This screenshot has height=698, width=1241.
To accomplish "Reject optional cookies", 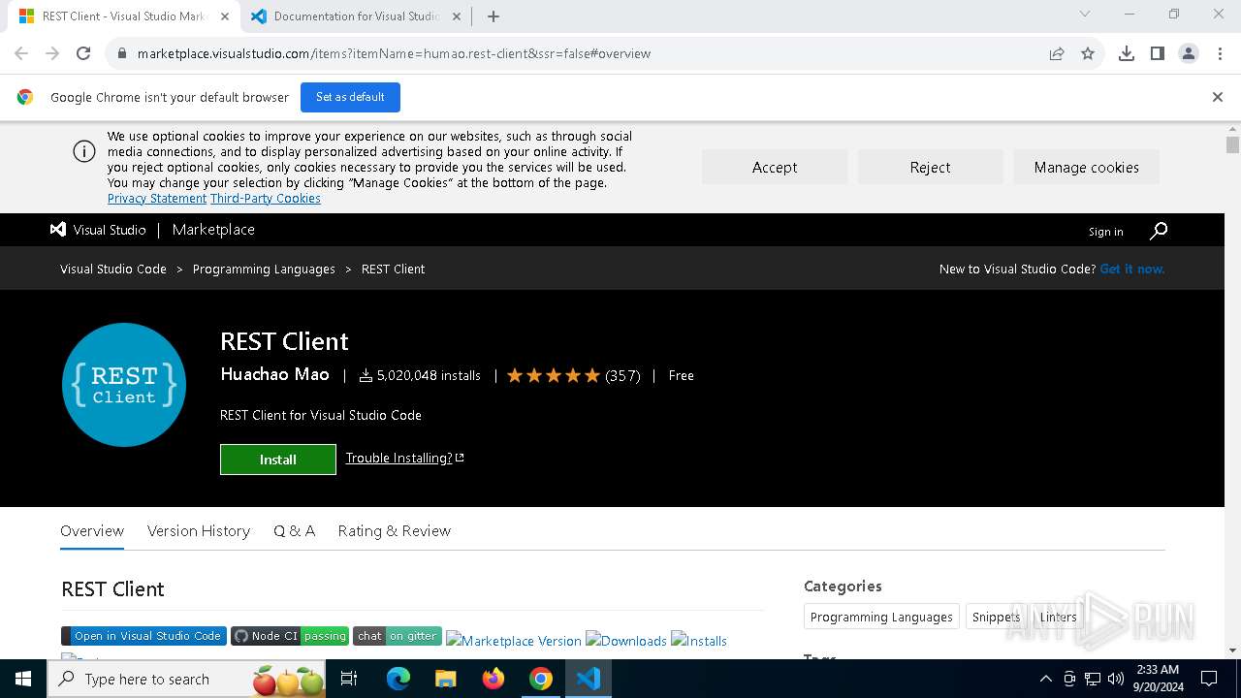I will [931, 167].
